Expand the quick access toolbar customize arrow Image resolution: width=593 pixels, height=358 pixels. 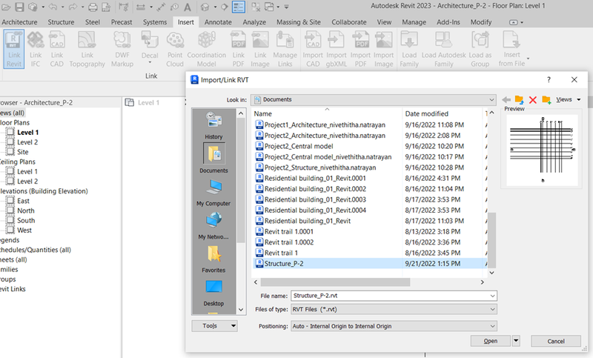tap(286, 7)
